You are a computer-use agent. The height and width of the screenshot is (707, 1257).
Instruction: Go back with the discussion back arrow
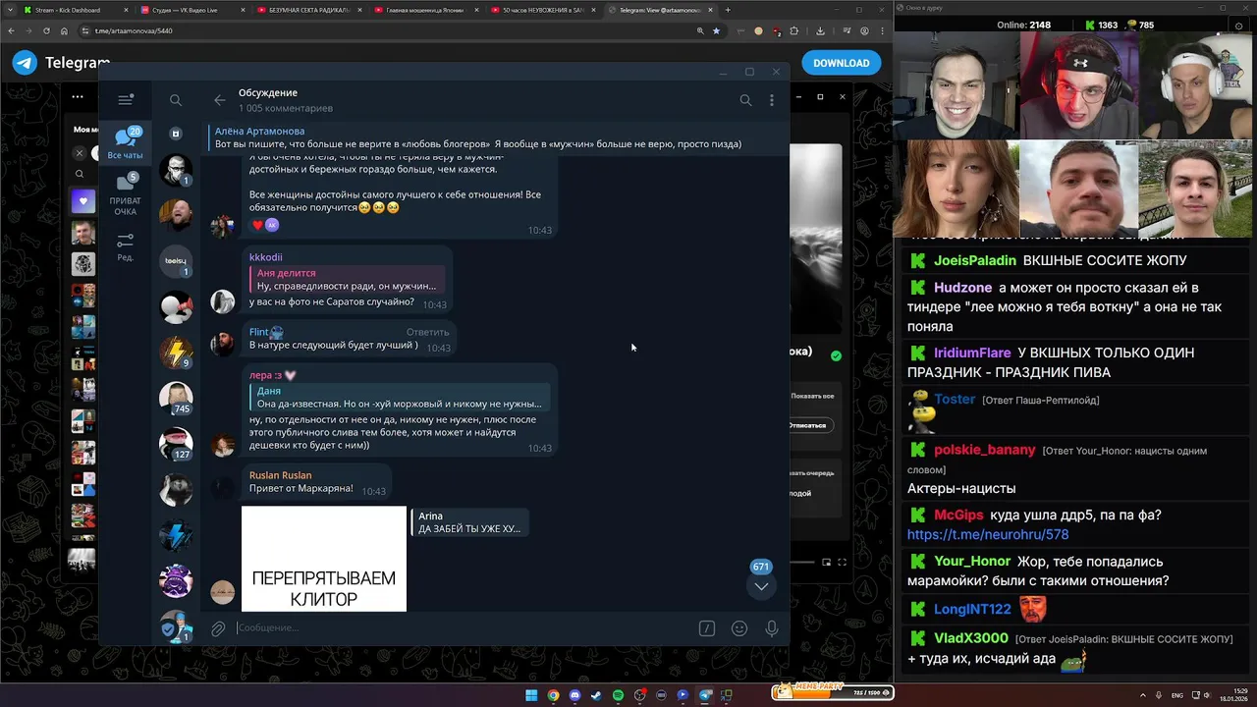tap(220, 100)
